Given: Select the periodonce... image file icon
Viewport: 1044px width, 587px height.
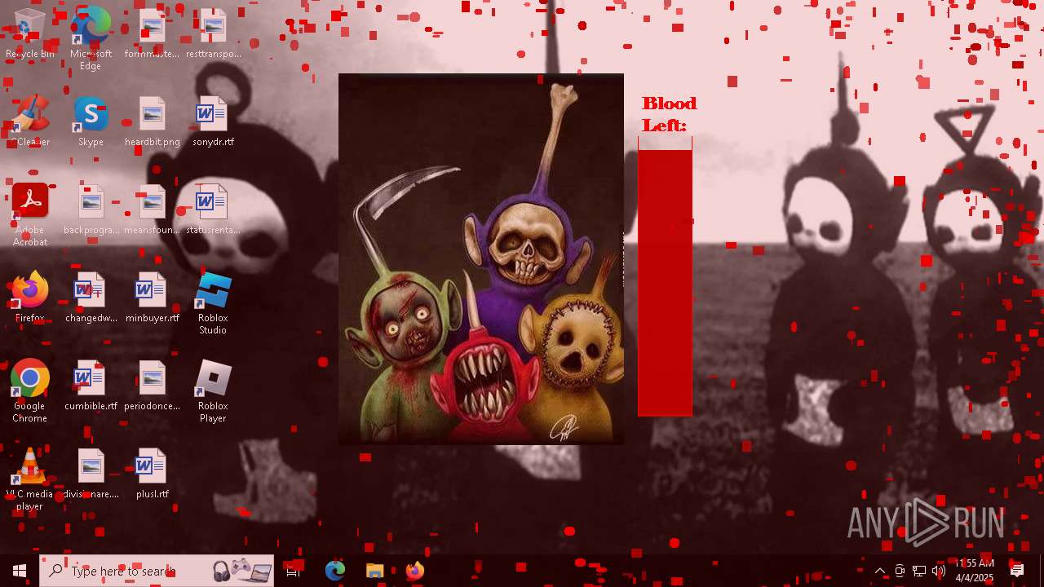Looking at the screenshot, I should pos(152,386).
